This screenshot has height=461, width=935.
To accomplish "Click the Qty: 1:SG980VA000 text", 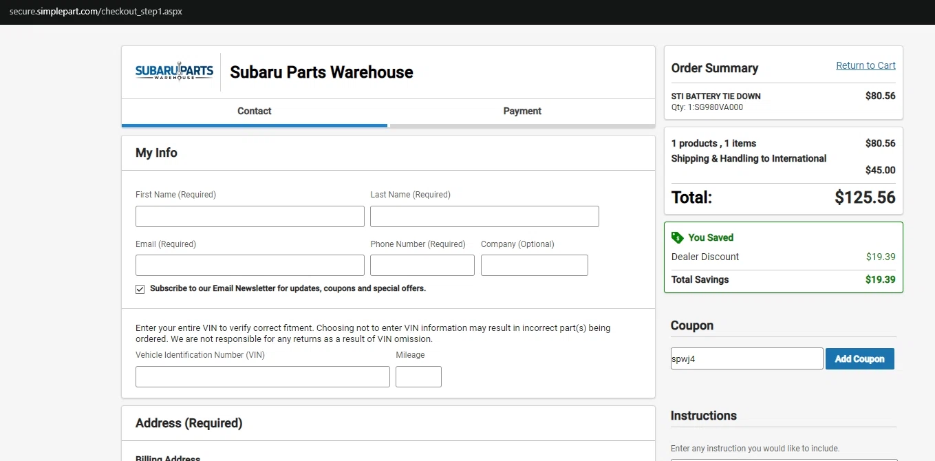I will [x=707, y=107].
